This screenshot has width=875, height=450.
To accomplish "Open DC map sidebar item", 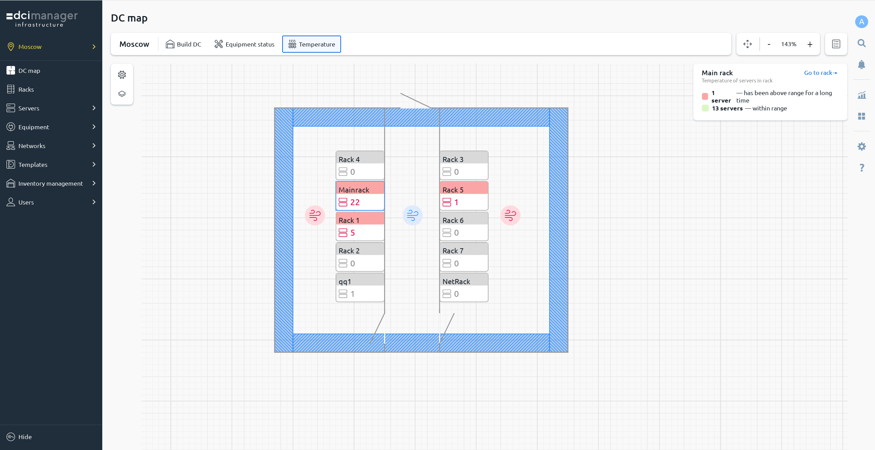I will pyautogui.click(x=29, y=70).
